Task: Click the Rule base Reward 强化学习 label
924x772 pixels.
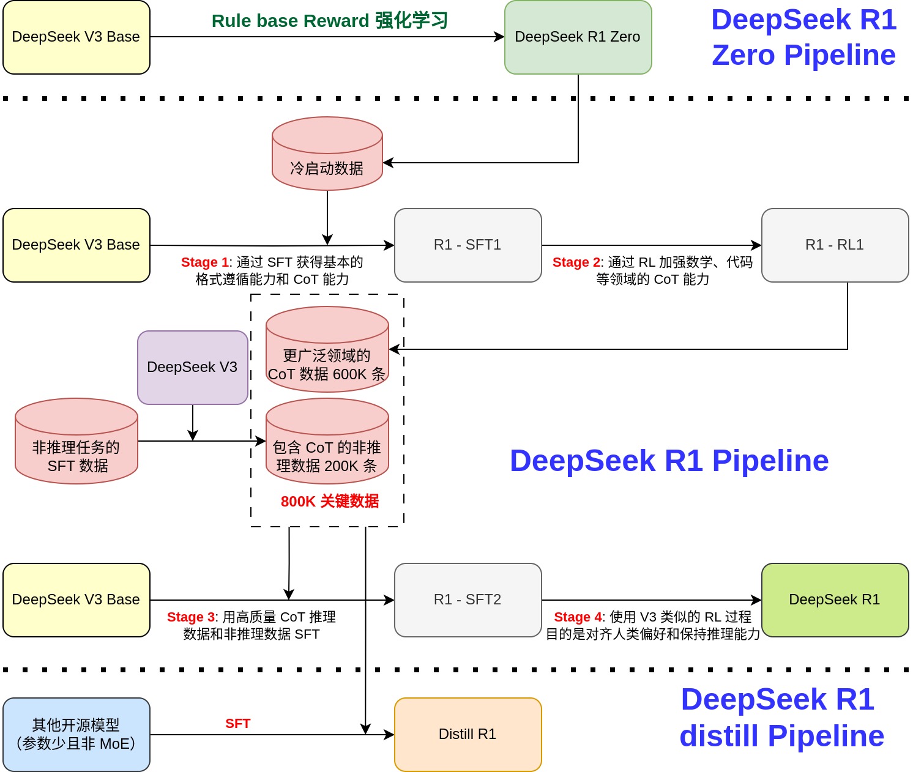Action: coord(330,21)
